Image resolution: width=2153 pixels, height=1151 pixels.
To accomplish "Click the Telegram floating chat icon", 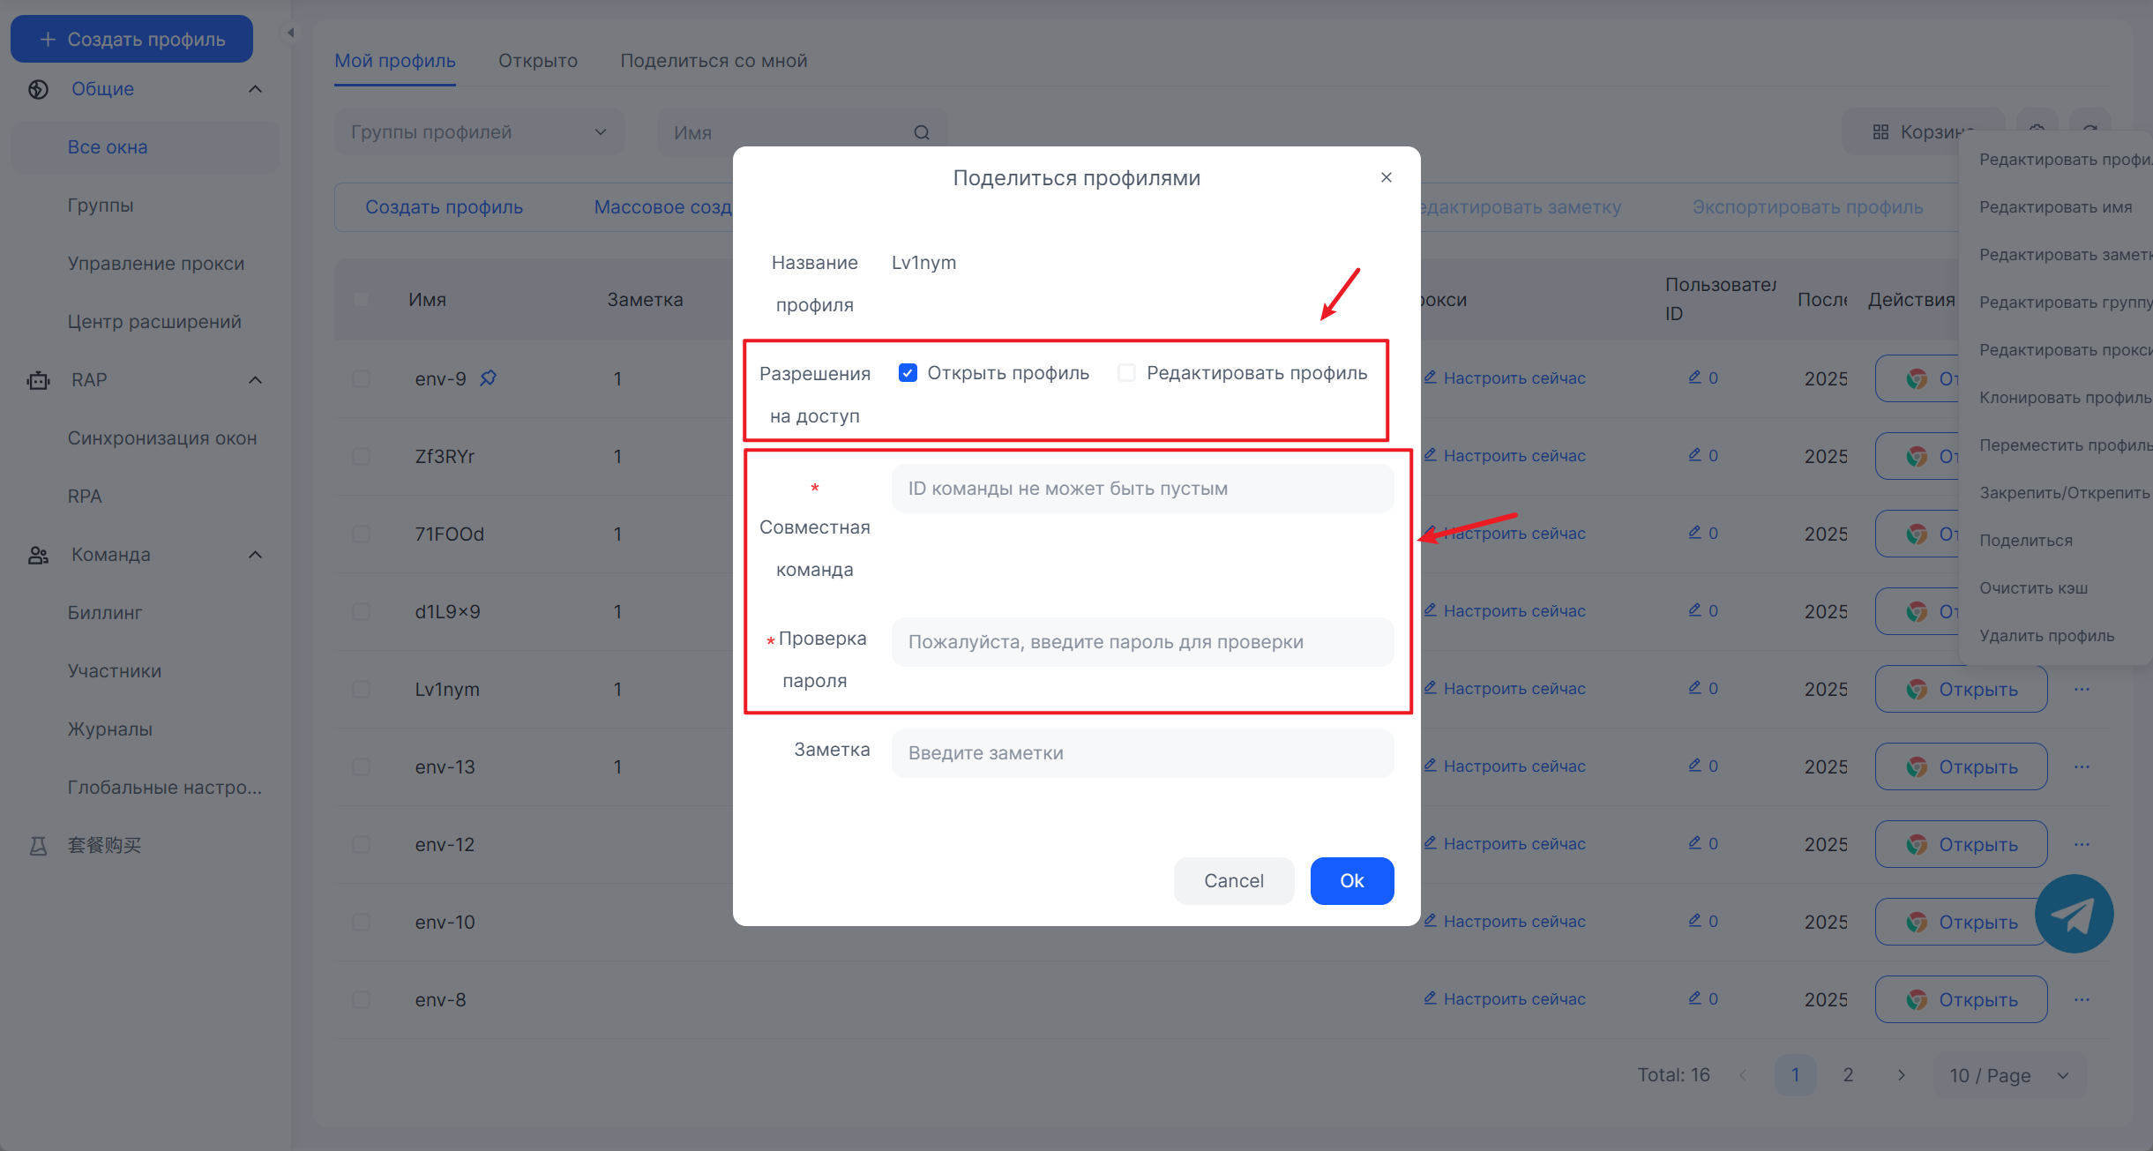I will click(x=2073, y=914).
